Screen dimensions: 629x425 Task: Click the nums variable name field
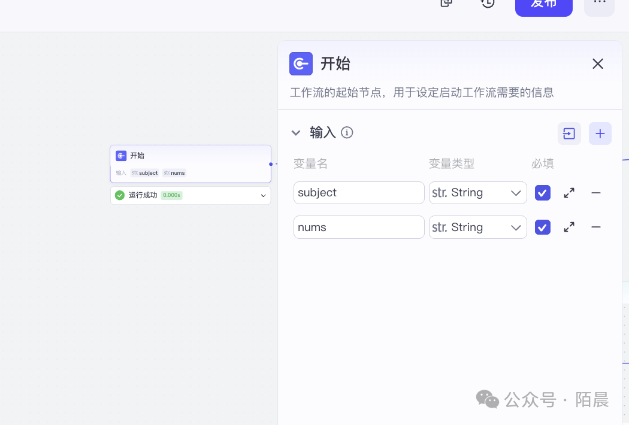(x=358, y=227)
